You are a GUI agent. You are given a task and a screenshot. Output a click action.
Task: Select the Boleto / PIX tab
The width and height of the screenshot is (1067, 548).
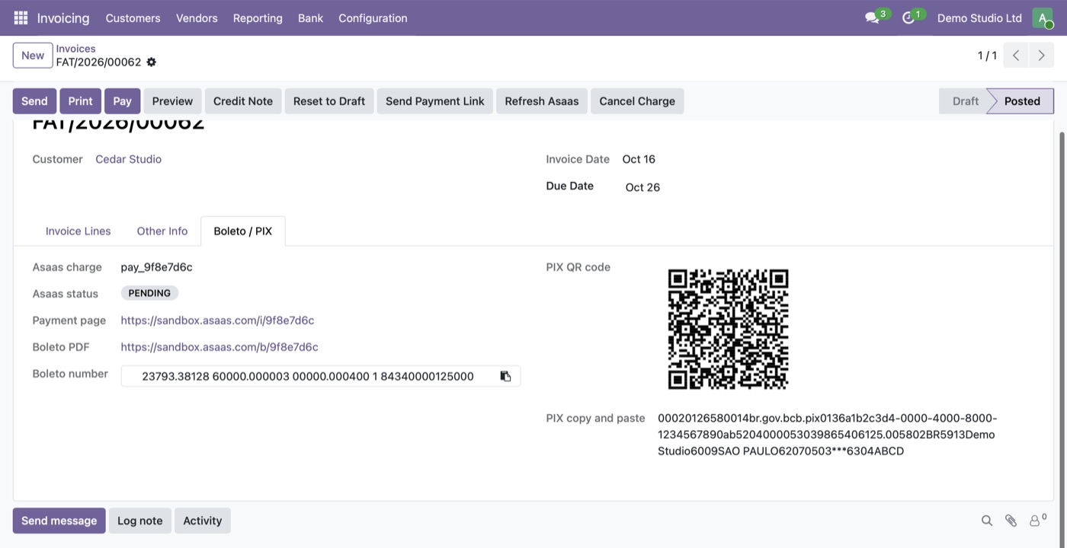tap(243, 231)
